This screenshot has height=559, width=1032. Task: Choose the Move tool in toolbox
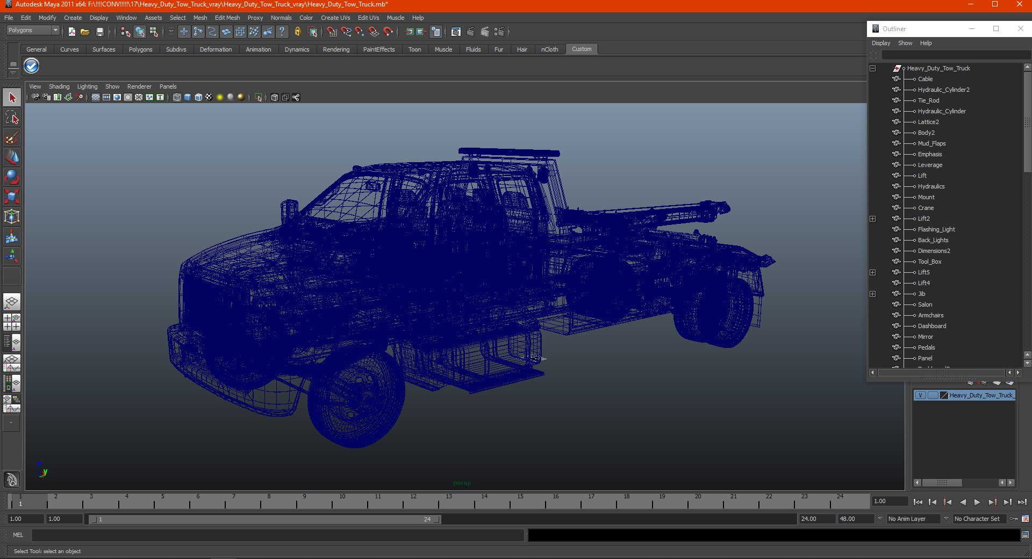pos(12,157)
